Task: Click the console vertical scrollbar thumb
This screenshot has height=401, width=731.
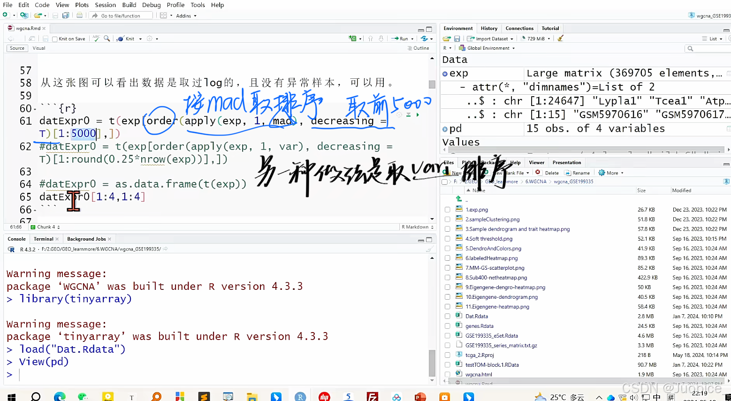Action: [432, 363]
